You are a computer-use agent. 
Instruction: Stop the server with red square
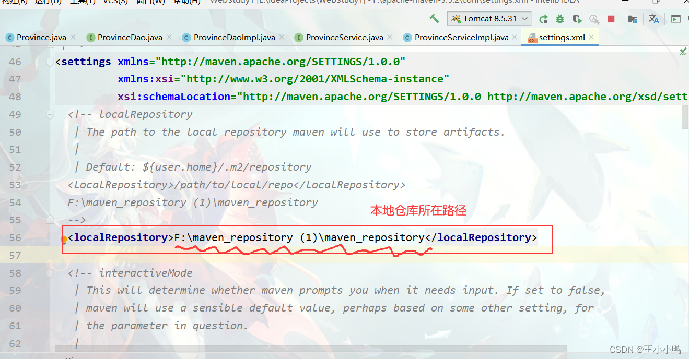coord(611,19)
